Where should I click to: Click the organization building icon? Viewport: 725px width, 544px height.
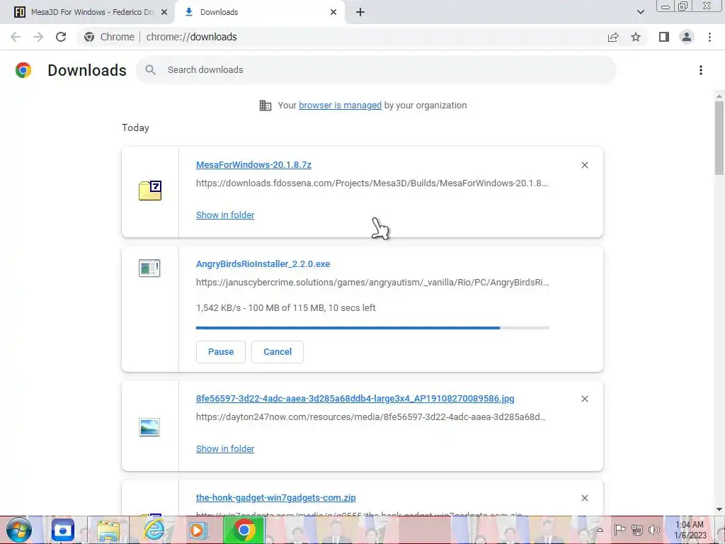point(266,106)
